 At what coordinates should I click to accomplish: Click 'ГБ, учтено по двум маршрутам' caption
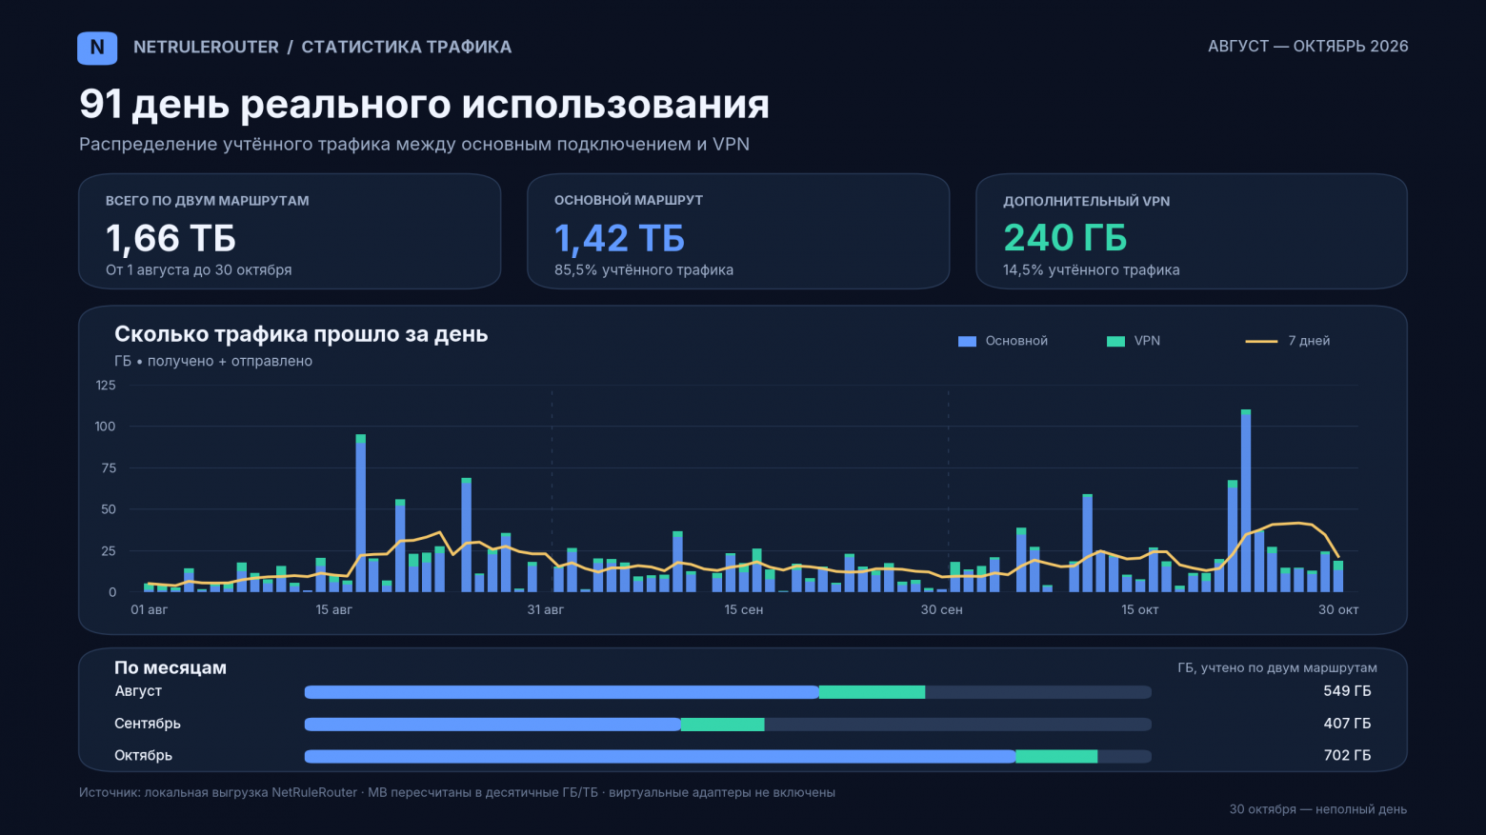click(1277, 667)
